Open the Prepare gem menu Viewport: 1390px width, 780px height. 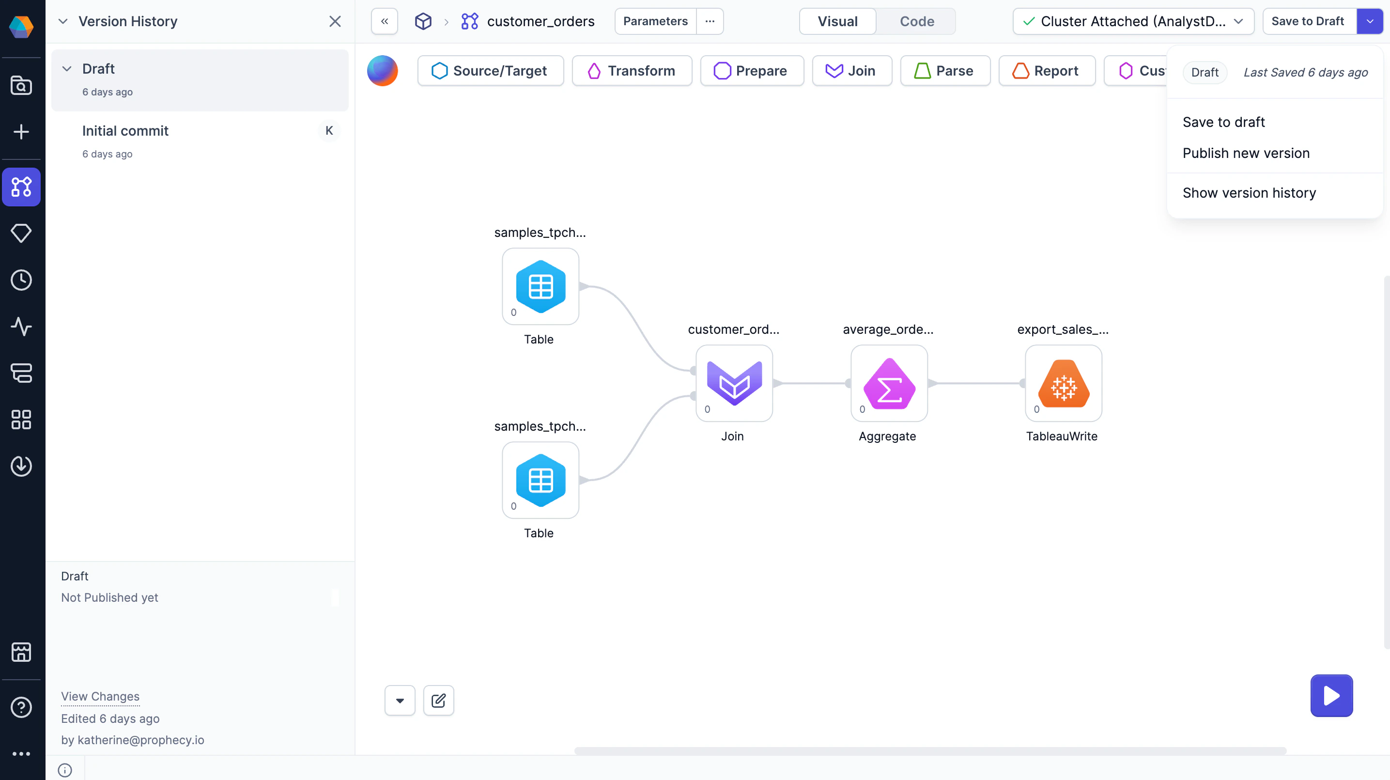752,71
